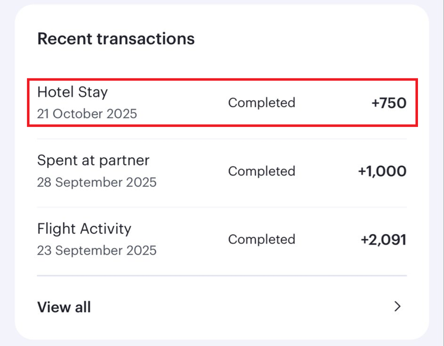Select the Spent at partner title
444x346 pixels.
[93, 161]
